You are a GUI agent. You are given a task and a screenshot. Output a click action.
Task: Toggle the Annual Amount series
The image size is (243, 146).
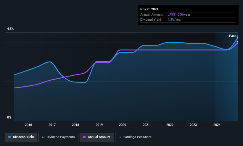97,137
